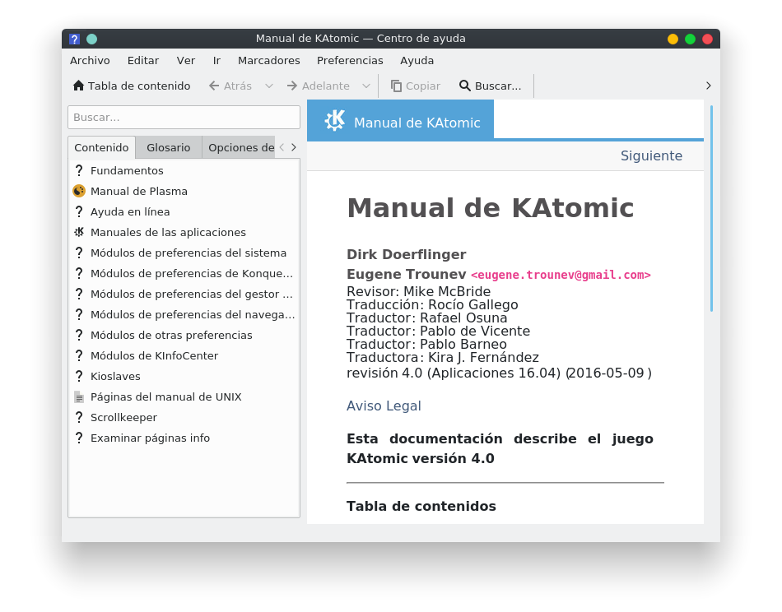This screenshot has height=612, width=782.
Task: Click the Tabla de contenido toolbar button
Action: coord(132,86)
